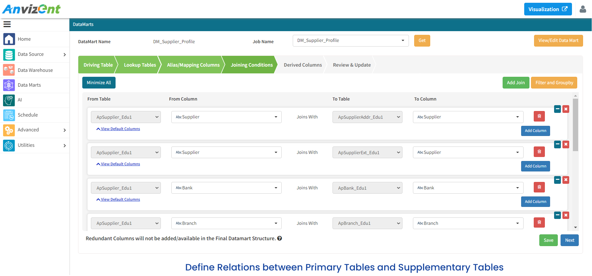The width and height of the screenshot is (592, 276).
Task: Switch to Alias/Mapping Columns step
Action: tap(193, 65)
